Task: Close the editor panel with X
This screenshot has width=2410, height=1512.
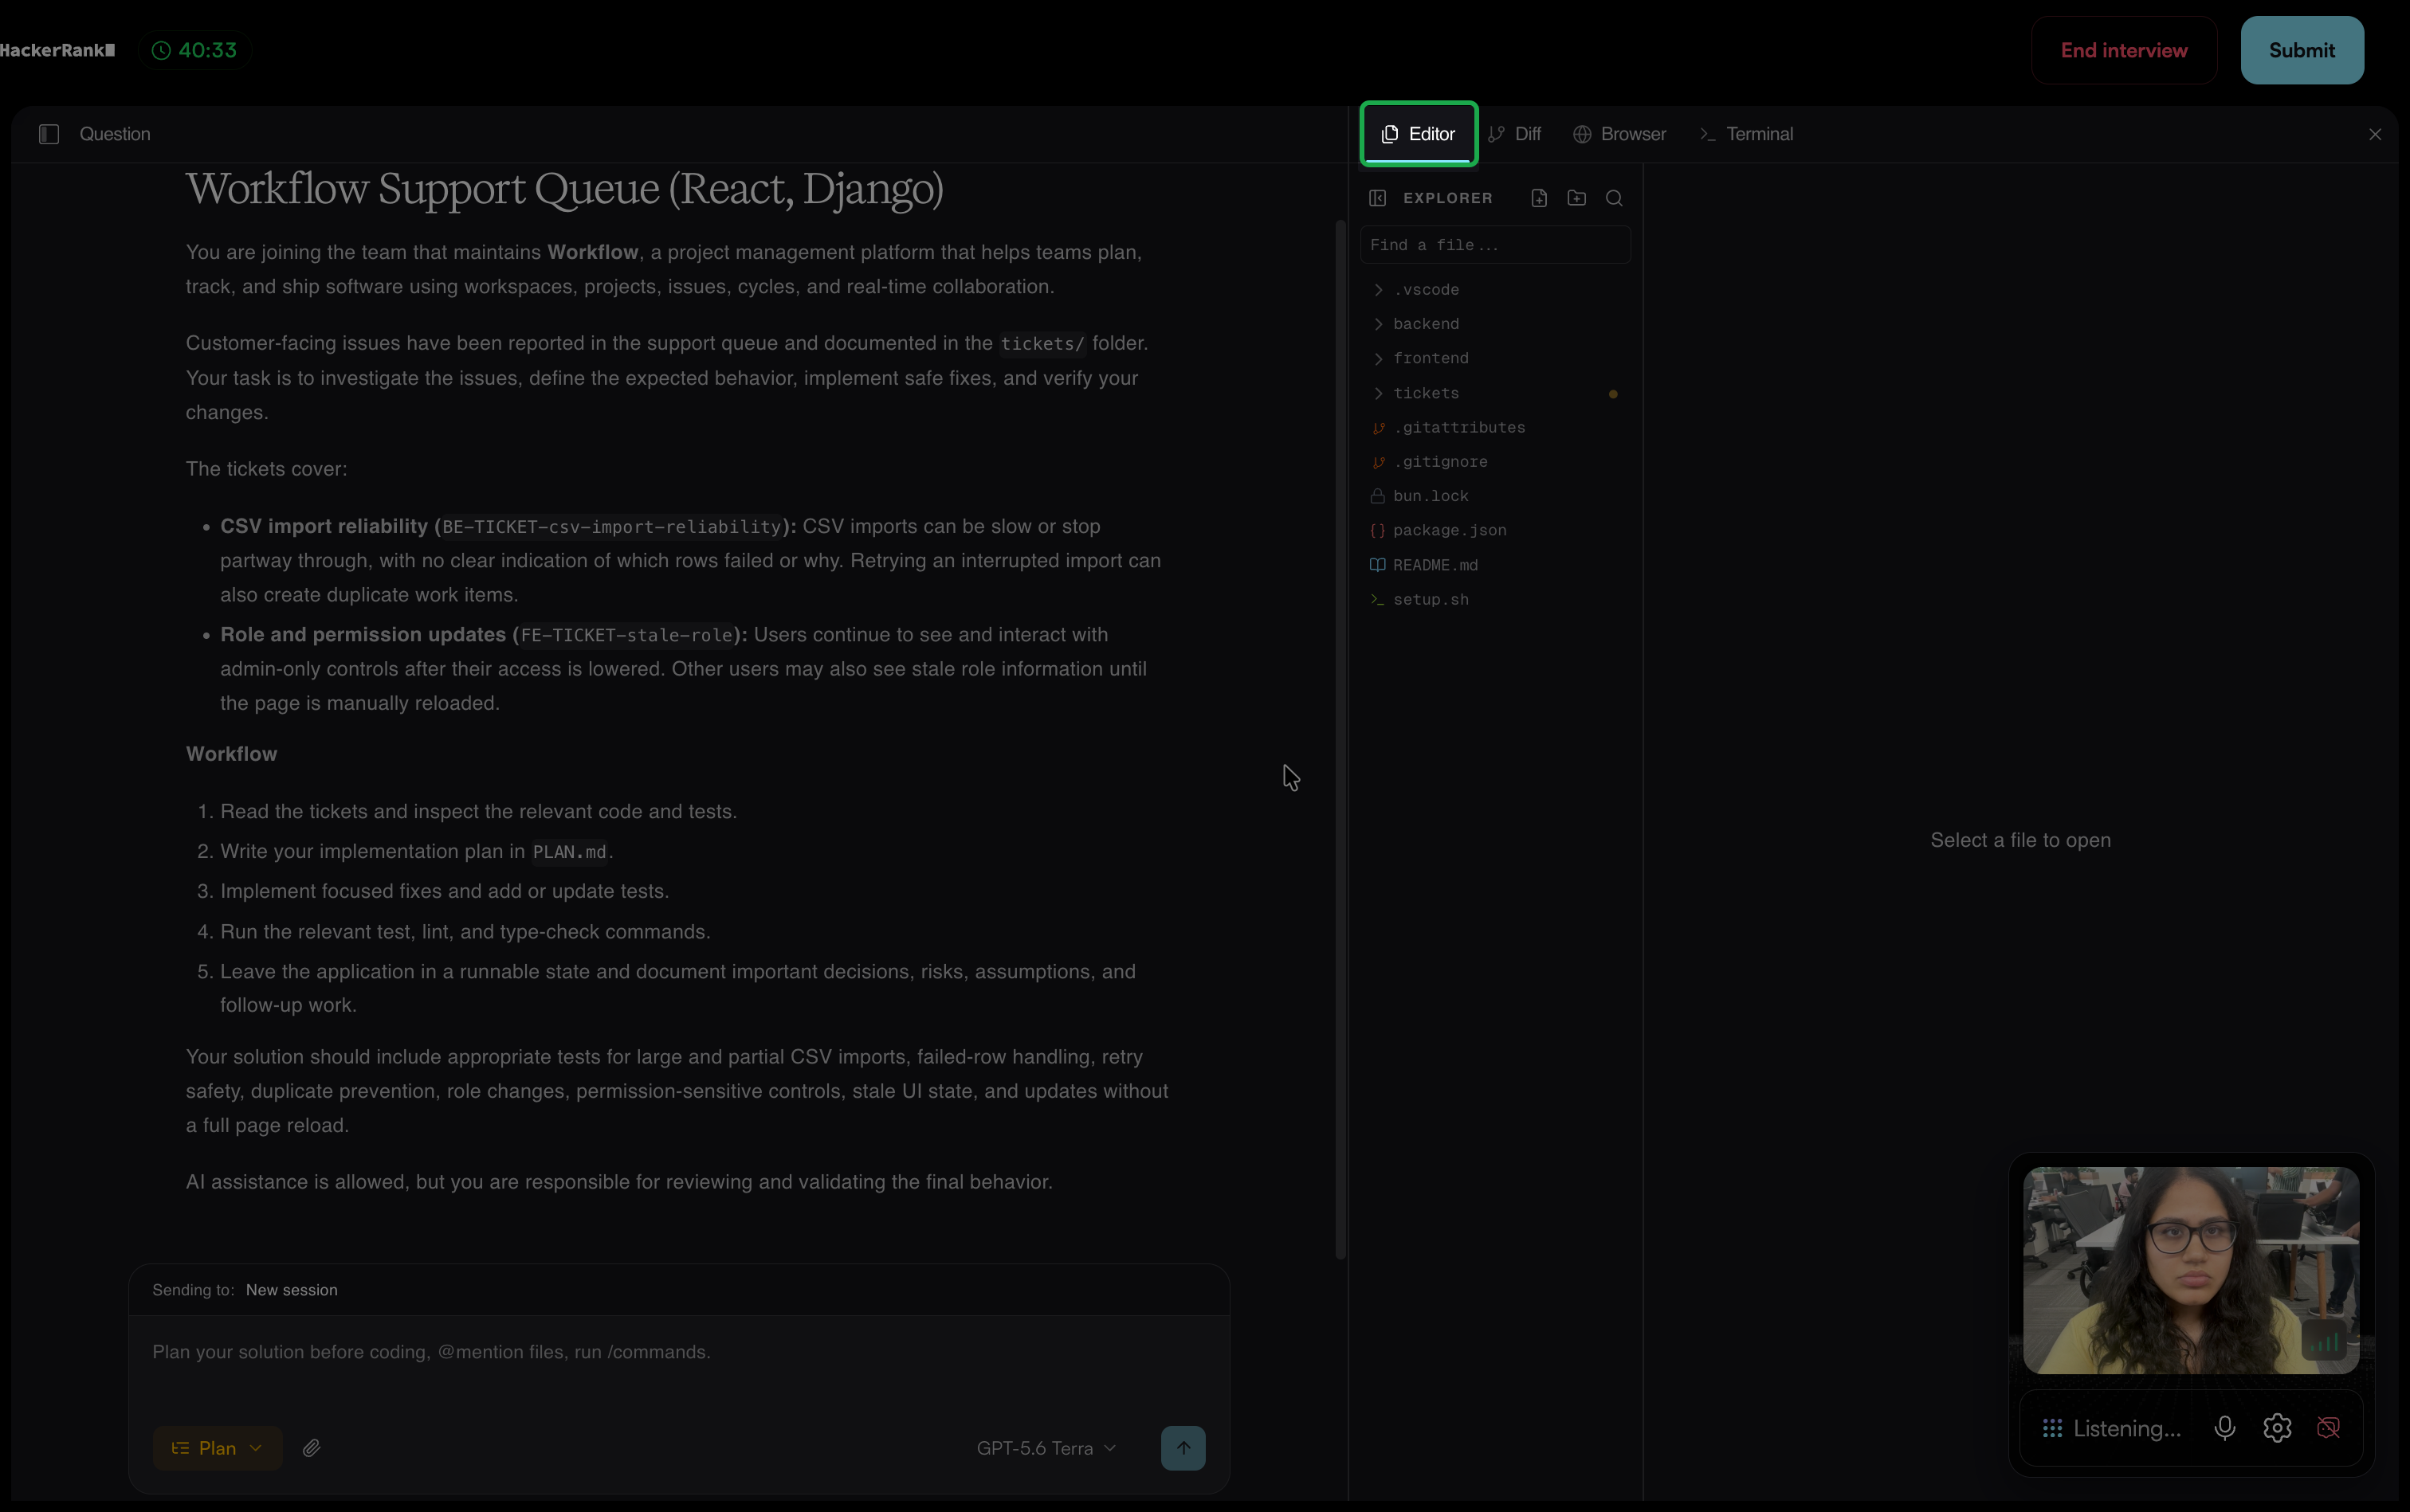Action: pyautogui.click(x=2375, y=134)
